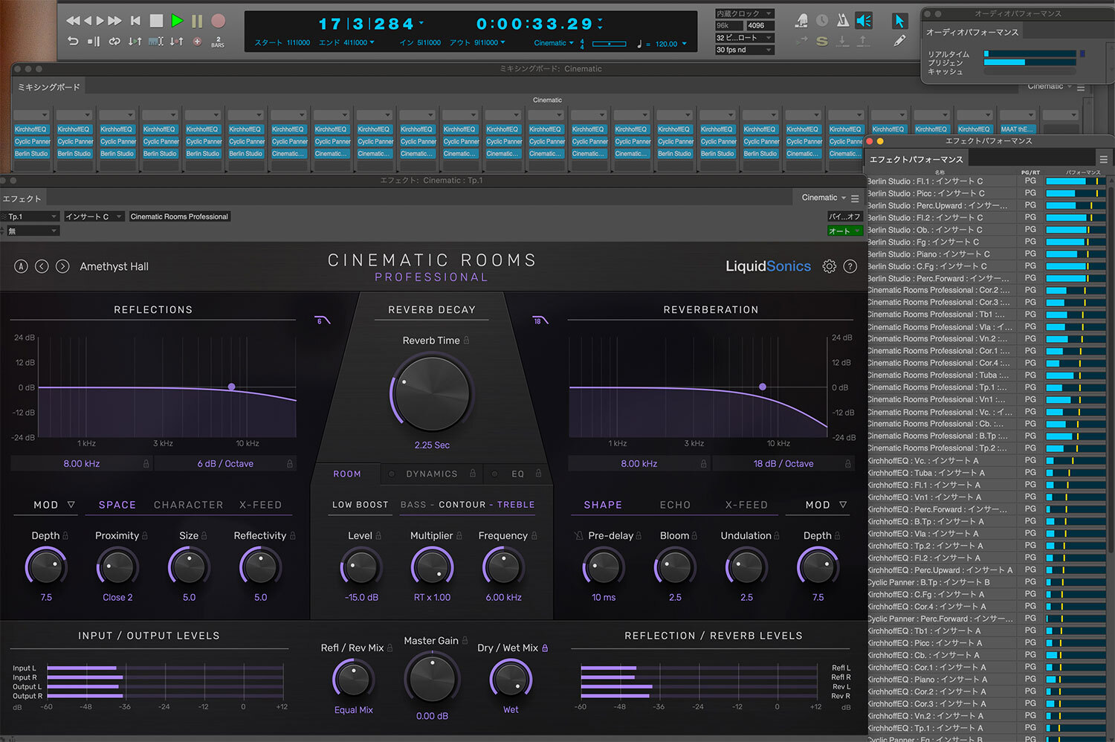Click the Stop button in transport
Viewport: 1115px width, 742px height.
(x=156, y=21)
